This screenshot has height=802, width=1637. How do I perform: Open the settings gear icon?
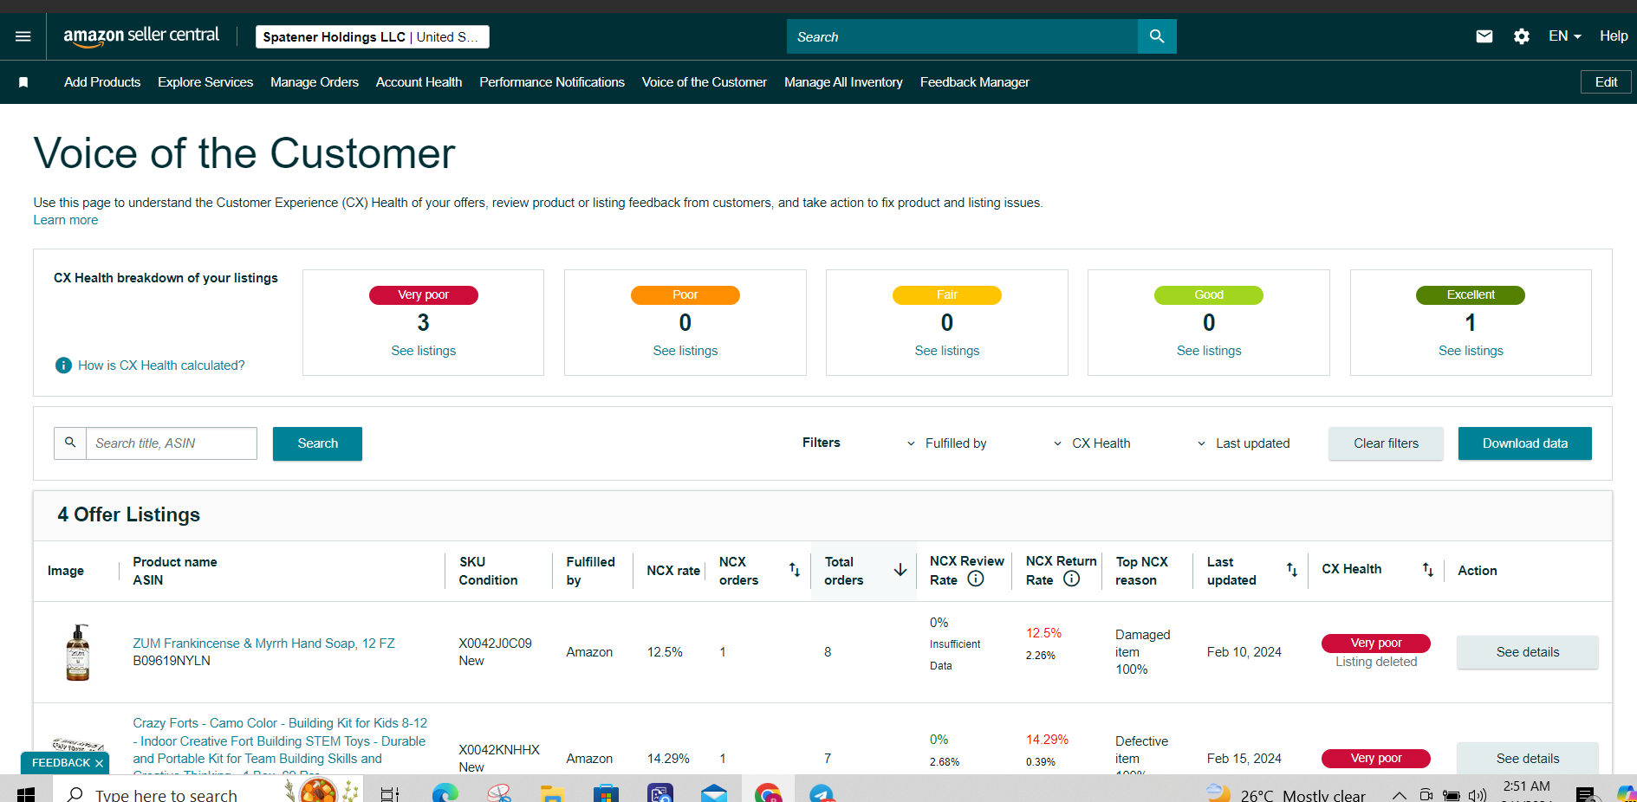coord(1522,36)
